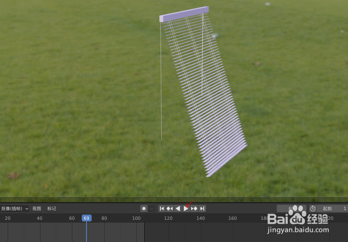Open the 视图 menu in the timeline
The width and height of the screenshot is (348, 242).
[36, 209]
